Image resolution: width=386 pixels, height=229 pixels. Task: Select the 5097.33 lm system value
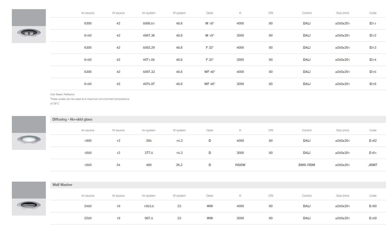149,72
